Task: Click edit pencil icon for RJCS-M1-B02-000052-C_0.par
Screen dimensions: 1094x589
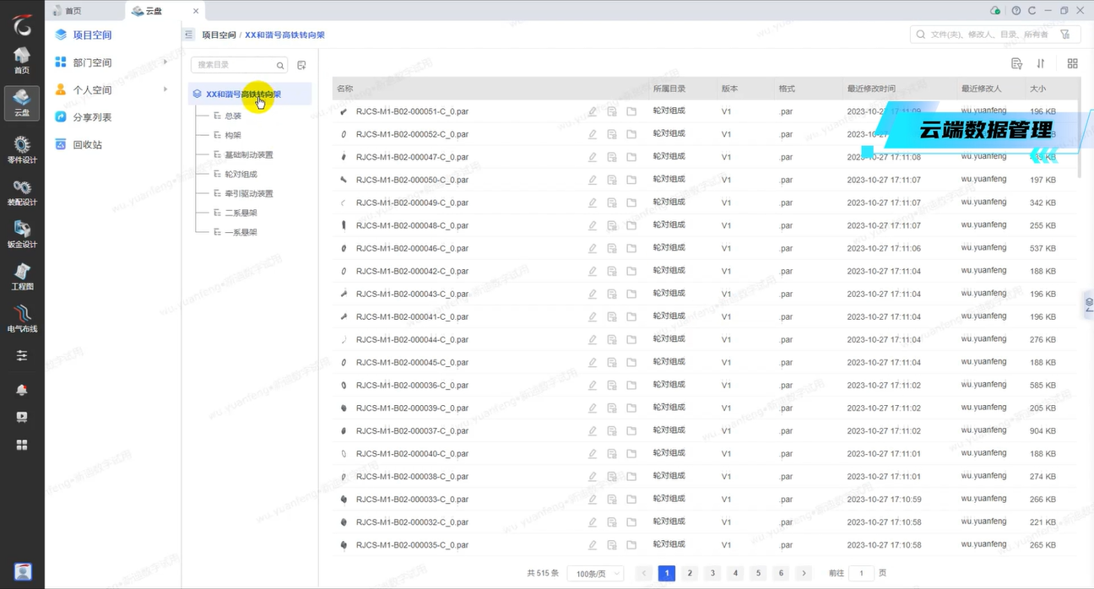Action: pyautogui.click(x=593, y=134)
